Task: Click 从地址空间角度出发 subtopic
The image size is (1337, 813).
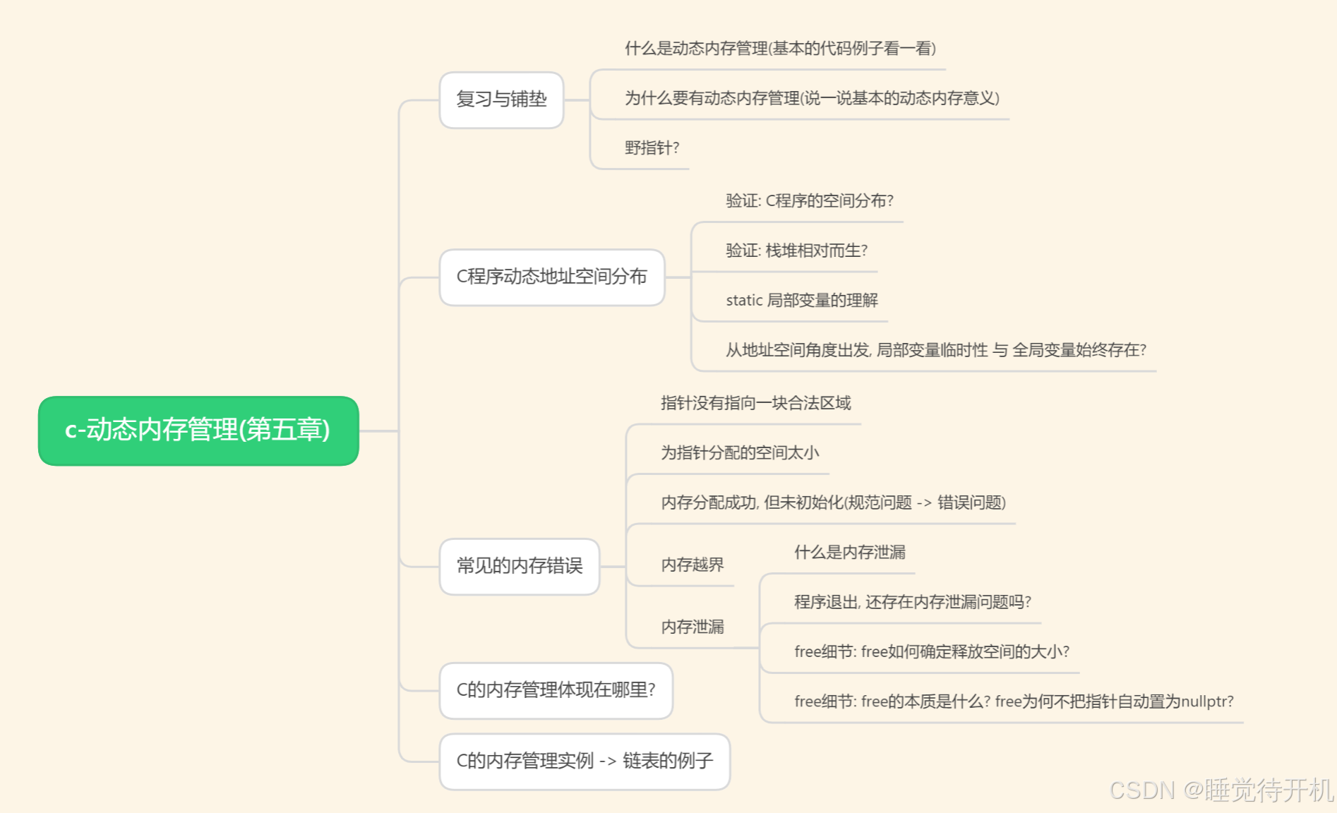Action: click(x=936, y=350)
